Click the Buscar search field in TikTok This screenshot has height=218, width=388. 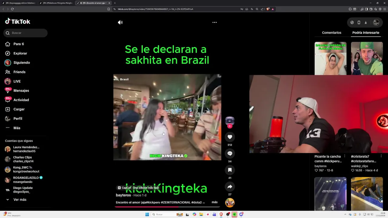[25, 33]
